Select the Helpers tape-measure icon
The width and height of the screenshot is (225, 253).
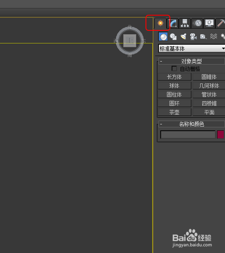(204, 37)
